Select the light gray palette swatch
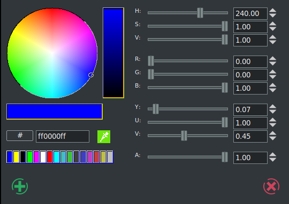The image size is (289, 204). [x=110, y=156]
